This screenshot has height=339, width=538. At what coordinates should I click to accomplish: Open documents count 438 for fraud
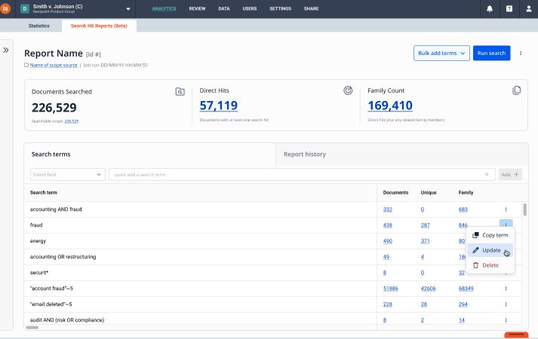[387, 225]
